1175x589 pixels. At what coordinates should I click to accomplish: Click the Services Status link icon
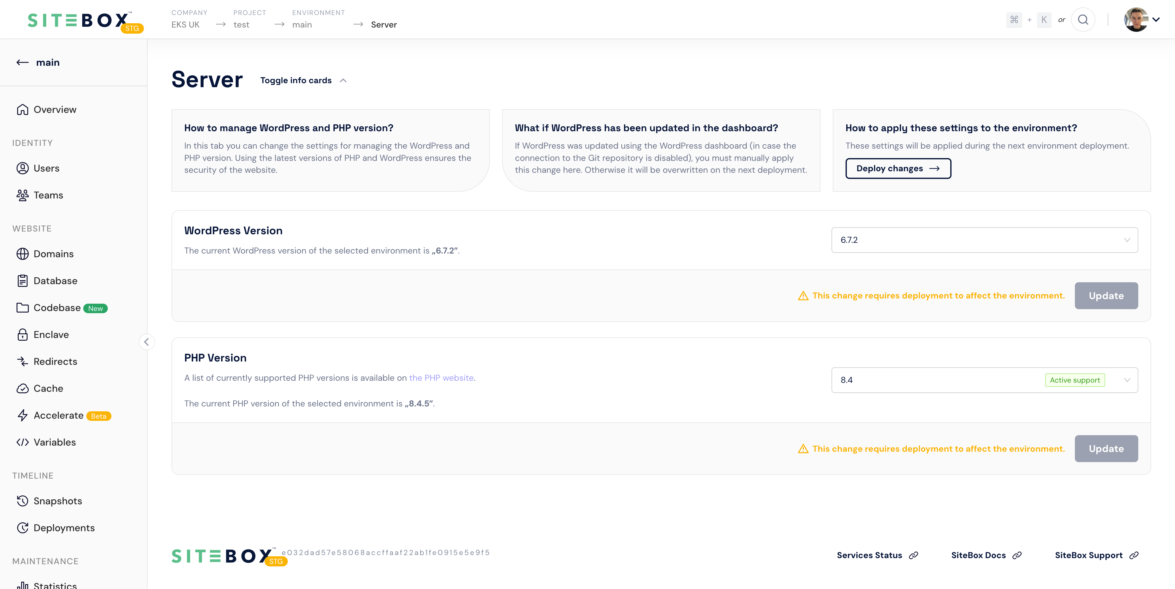(x=913, y=555)
